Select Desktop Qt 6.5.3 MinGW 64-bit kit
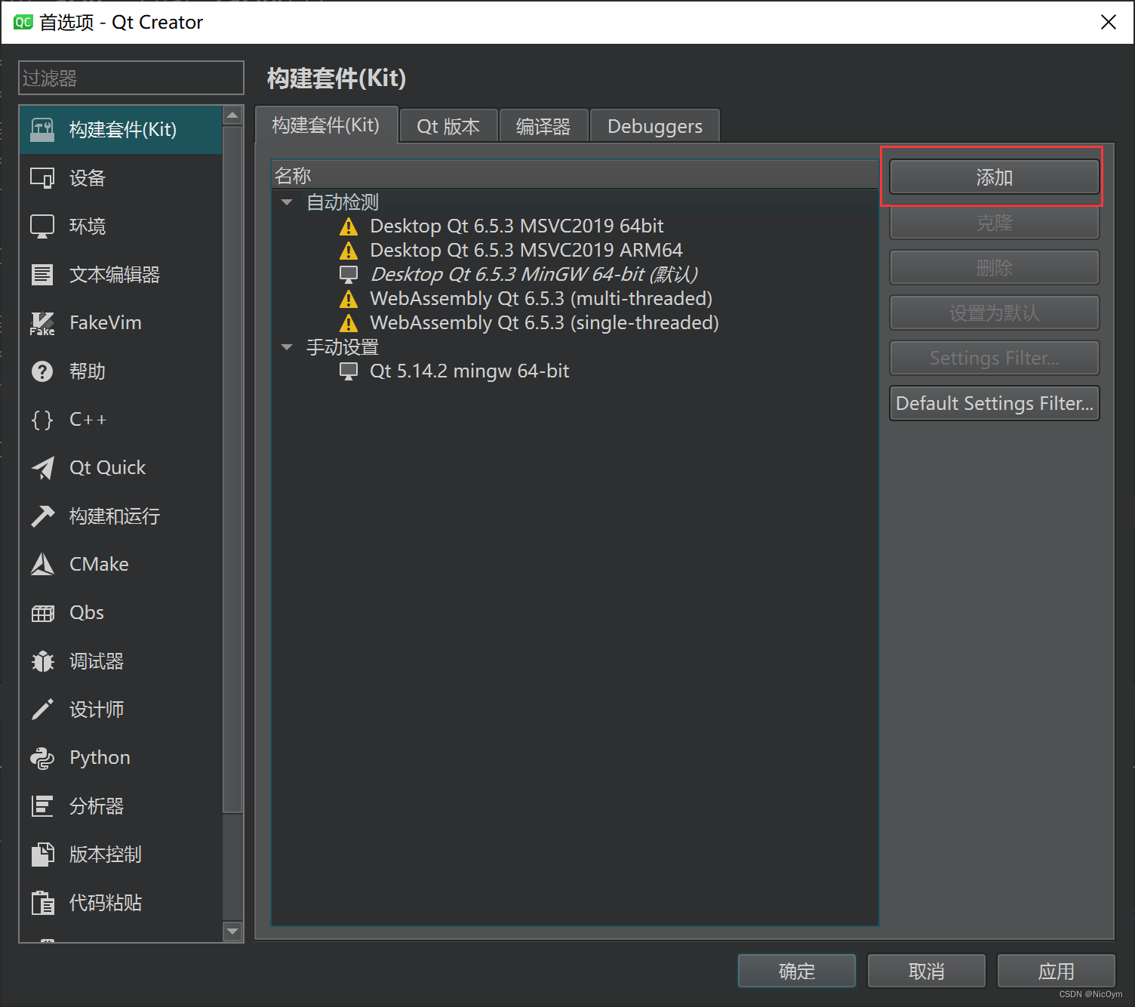Viewport: 1135px width, 1007px height. 534,275
